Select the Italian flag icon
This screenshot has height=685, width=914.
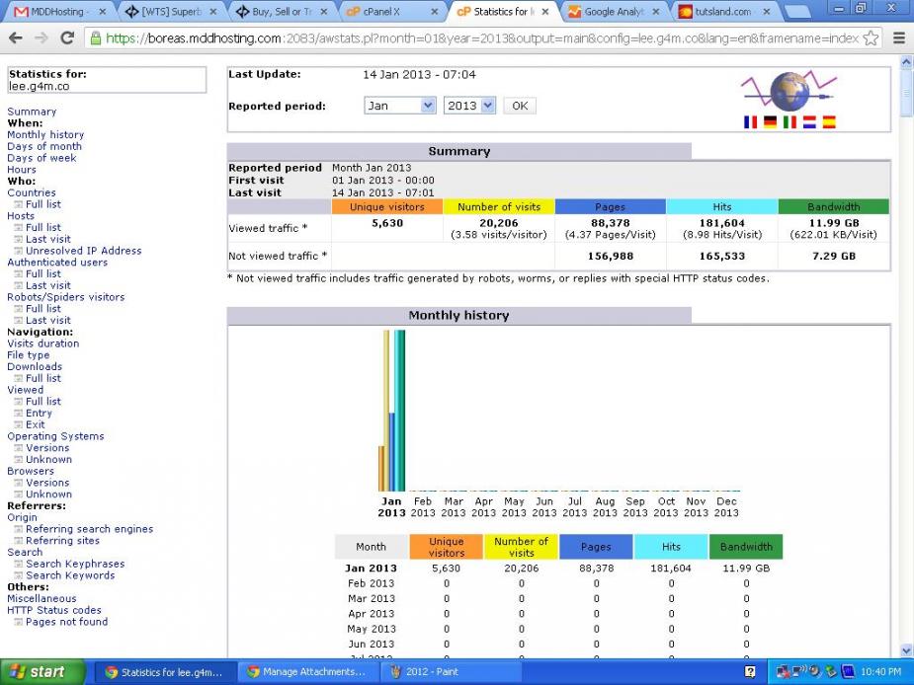tap(789, 122)
